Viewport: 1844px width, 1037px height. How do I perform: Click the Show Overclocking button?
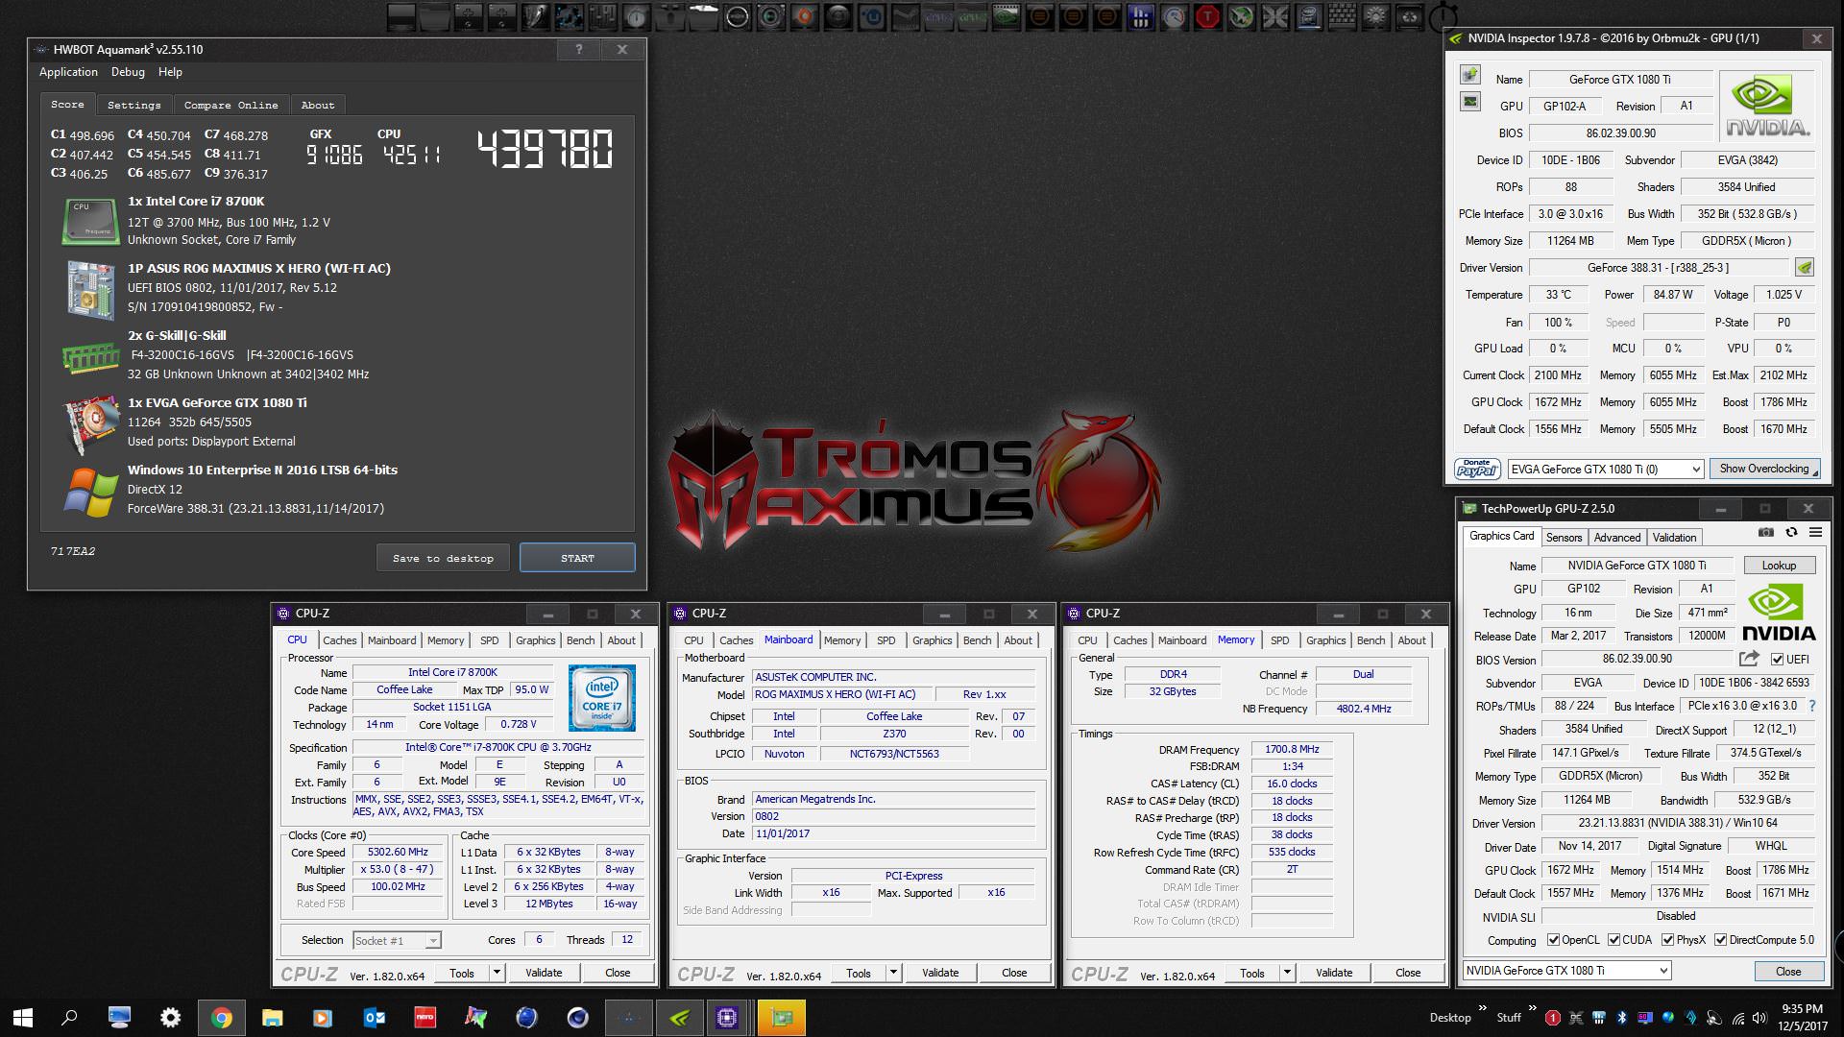(1767, 469)
